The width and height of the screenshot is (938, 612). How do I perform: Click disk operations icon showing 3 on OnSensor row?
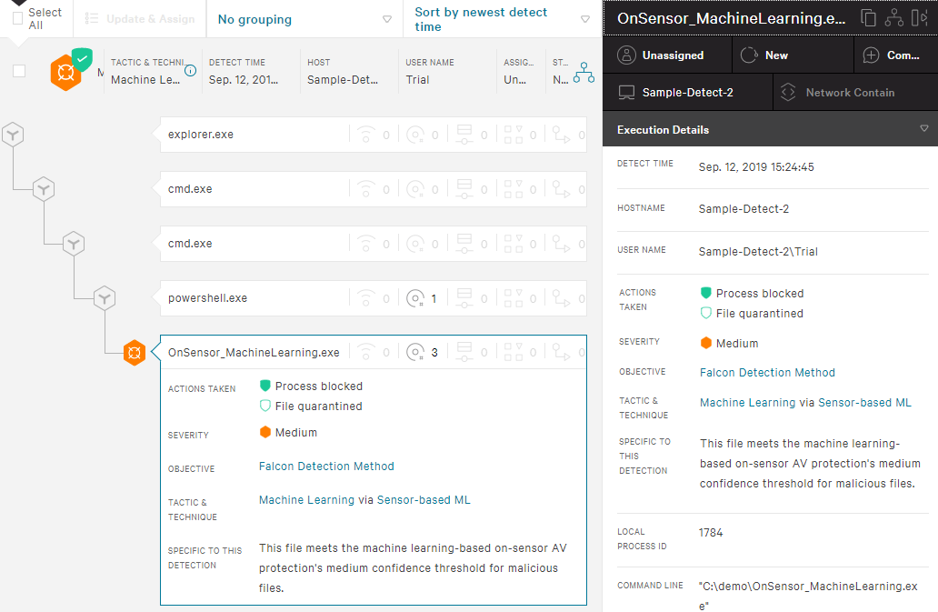click(x=415, y=352)
